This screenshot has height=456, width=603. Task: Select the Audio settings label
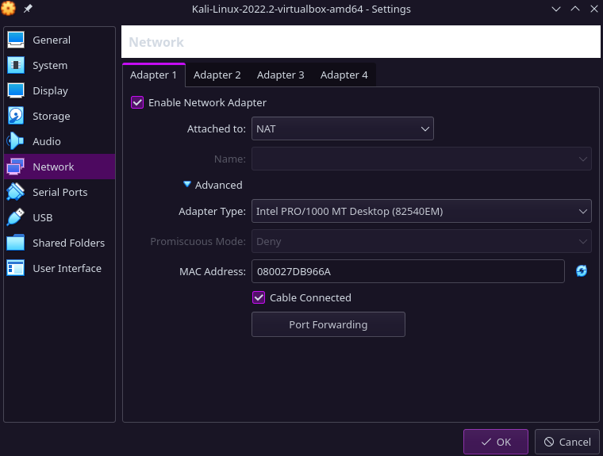(47, 141)
